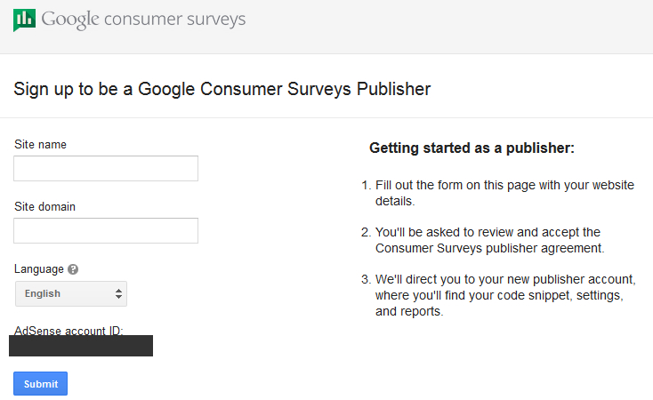This screenshot has width=653, height=400.
Task: Click the Site name label
Action: [40, 145]
